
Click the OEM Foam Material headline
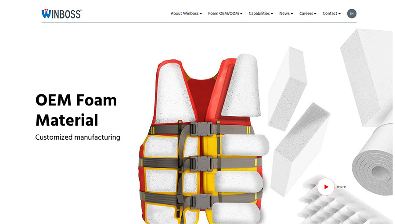click(x=76, y=110)
